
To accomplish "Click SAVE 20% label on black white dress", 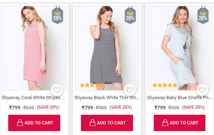I will [x=121, y=107].
